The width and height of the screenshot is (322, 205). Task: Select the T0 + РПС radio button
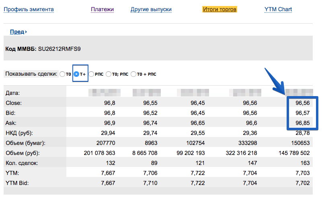tap(133, 74)
